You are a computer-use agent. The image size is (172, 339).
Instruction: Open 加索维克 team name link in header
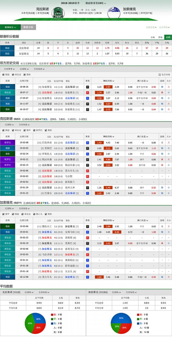point(129,9)
